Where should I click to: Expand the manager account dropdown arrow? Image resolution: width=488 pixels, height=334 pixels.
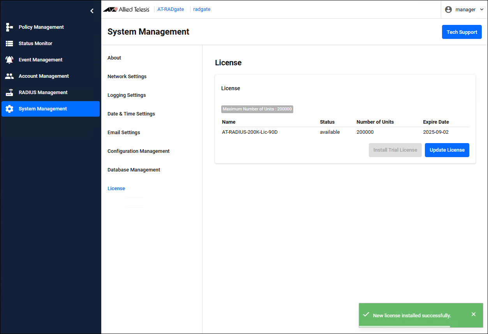coord(482,9)
